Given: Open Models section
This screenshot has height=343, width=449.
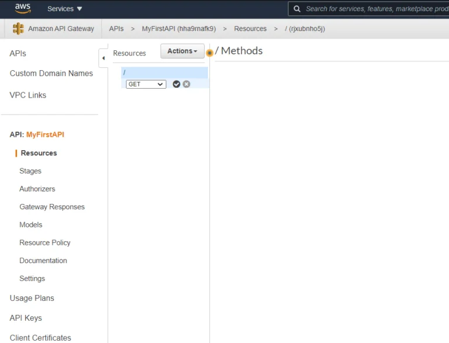Looking at the screenshot, I should (x=31, y=225).
